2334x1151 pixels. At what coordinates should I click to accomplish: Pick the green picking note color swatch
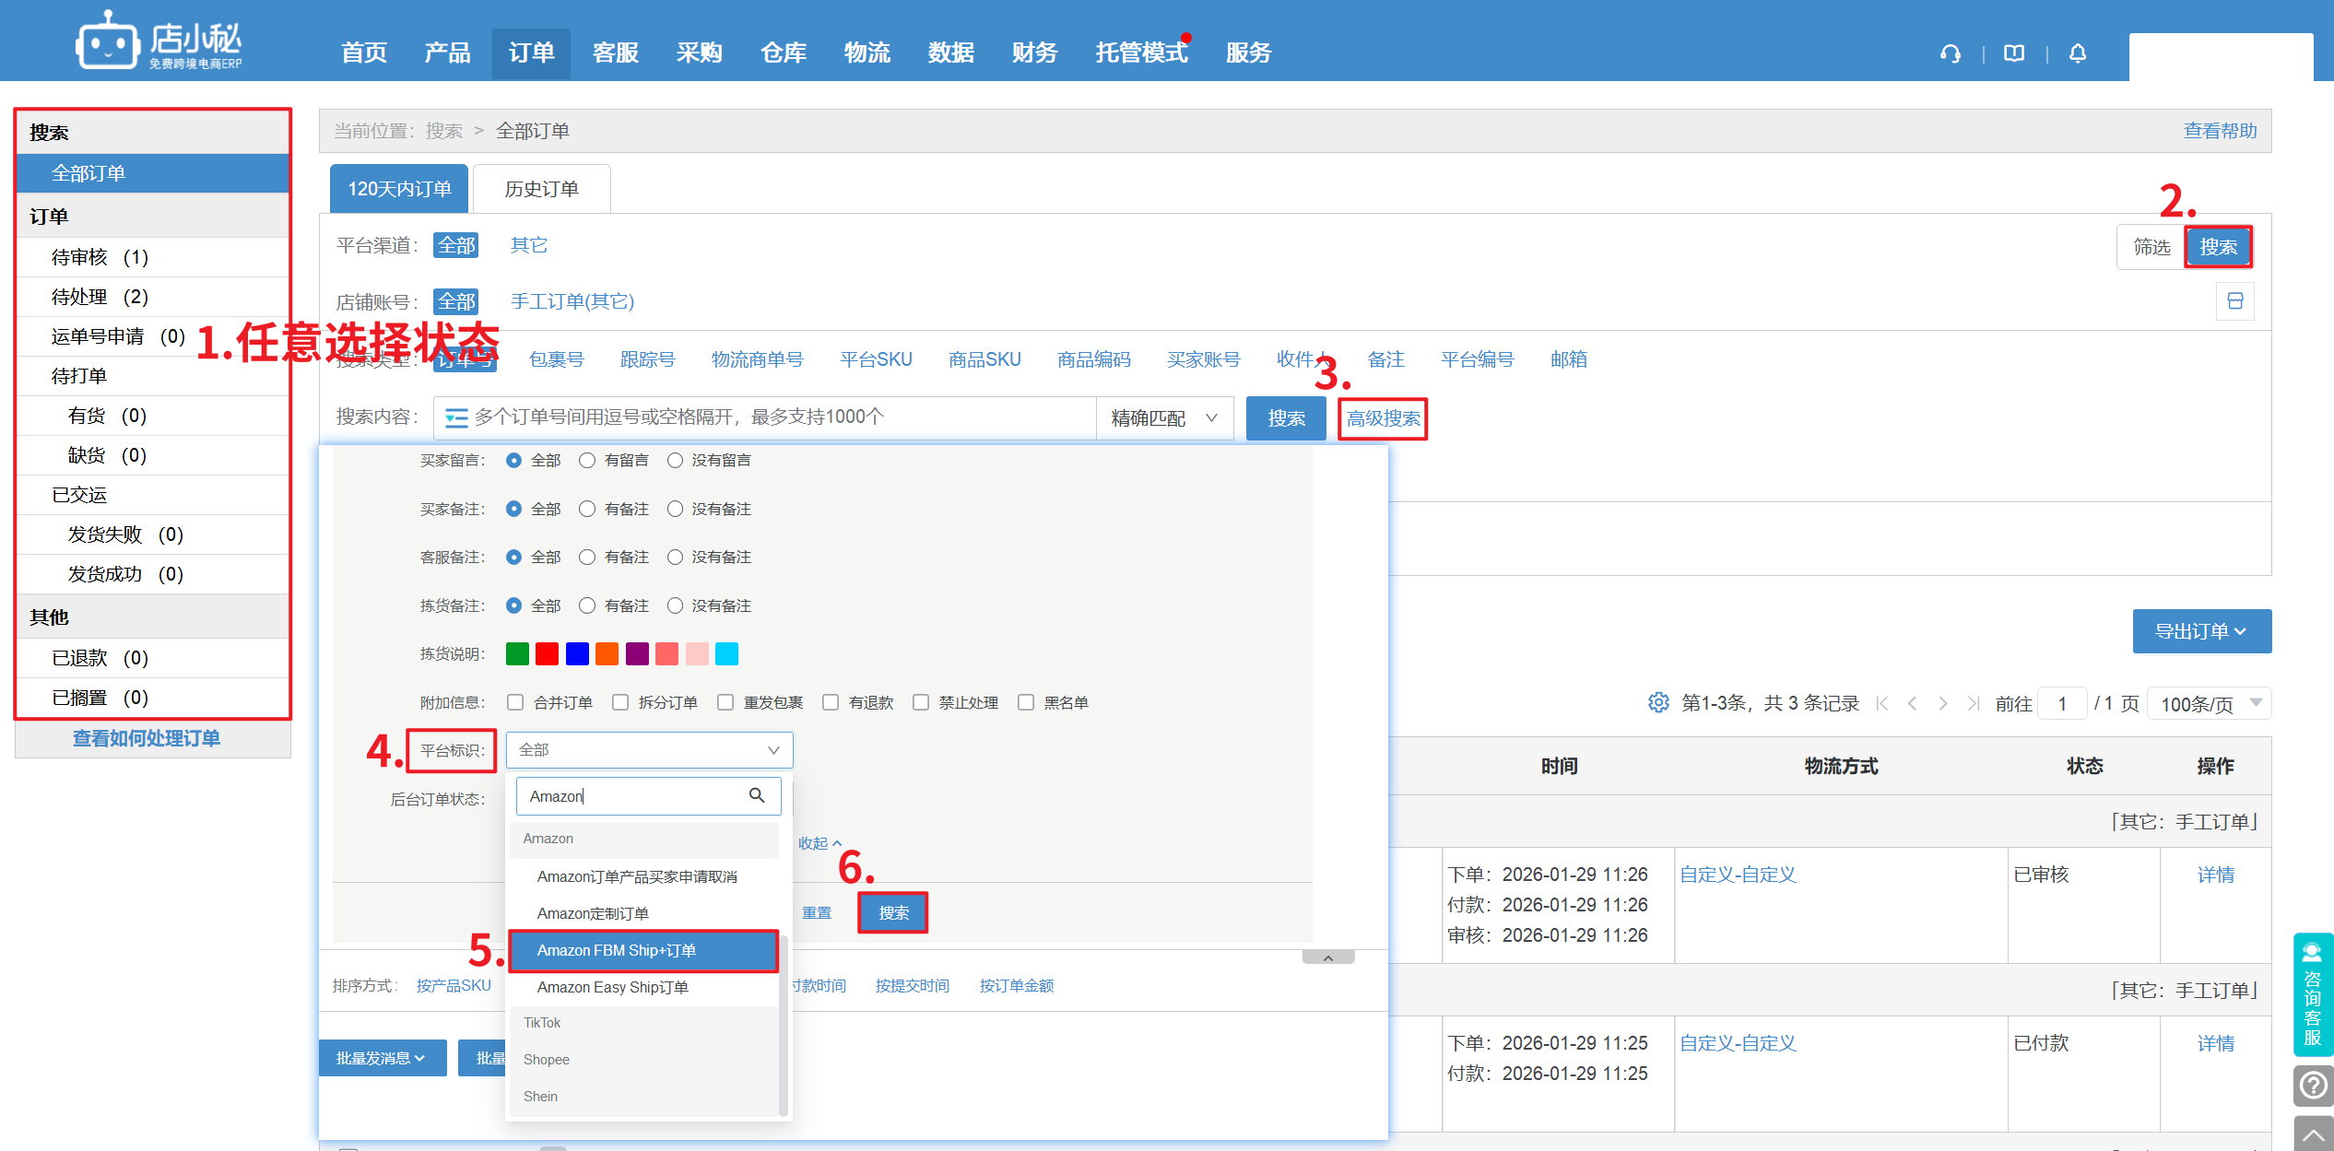517,654
